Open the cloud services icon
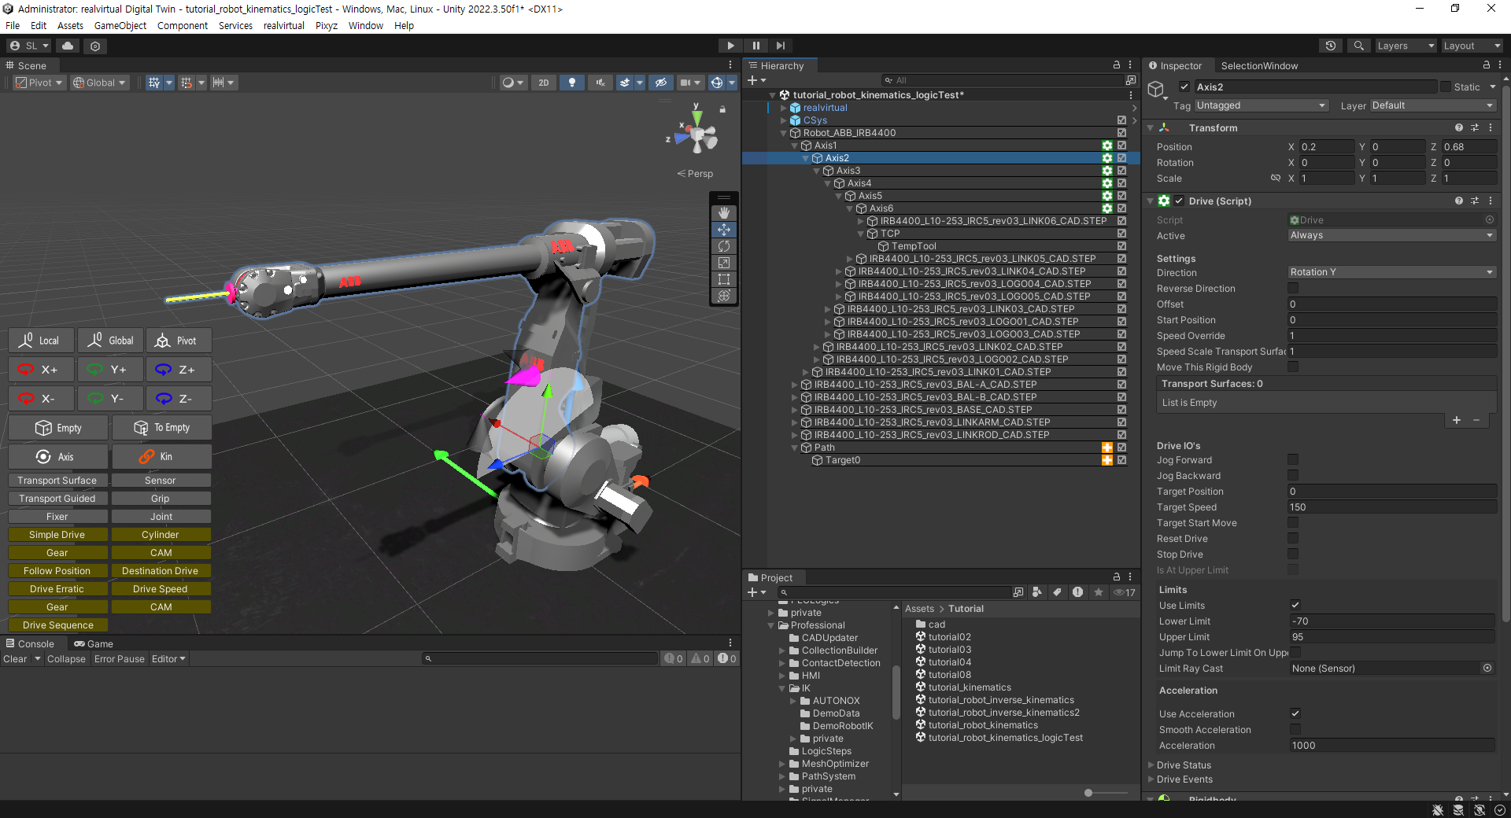 tap(68, 46)
